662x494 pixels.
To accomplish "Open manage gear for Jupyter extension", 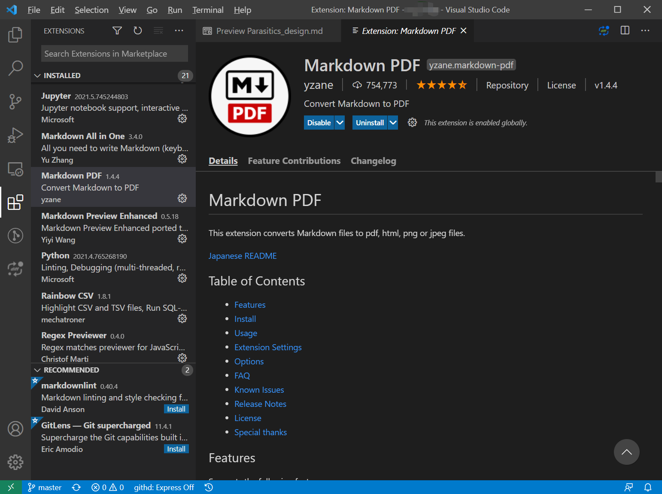I will [x=182, y=118].
